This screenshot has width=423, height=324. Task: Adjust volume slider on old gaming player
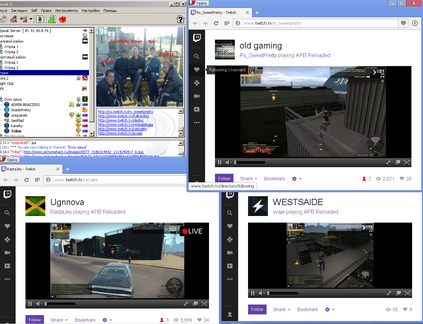tap(250, 162)
